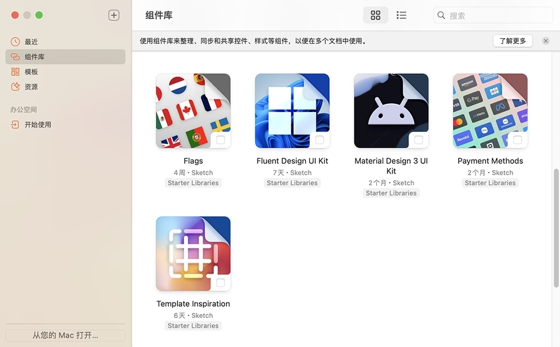Open the Flags library thumbnail
Screen dimensions: 560x347
pos(193,111)
